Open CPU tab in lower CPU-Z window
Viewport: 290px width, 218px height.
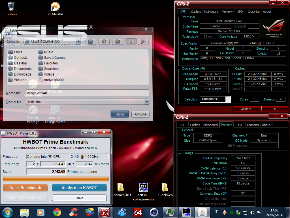[x=182, y=125]
